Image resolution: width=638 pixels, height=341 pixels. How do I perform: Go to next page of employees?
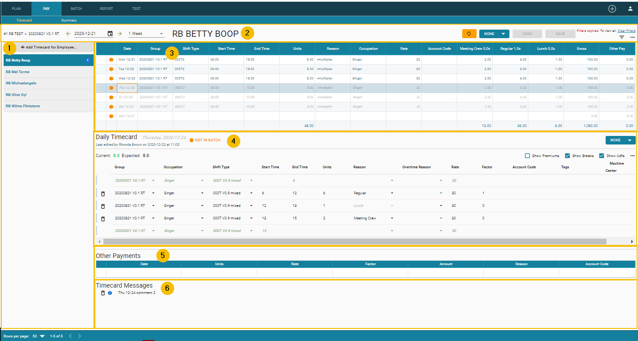[80, 336]
